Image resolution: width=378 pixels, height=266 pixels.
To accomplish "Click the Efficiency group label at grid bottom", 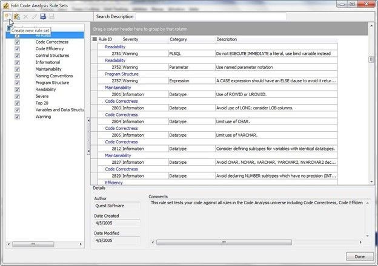I will 114,183.
